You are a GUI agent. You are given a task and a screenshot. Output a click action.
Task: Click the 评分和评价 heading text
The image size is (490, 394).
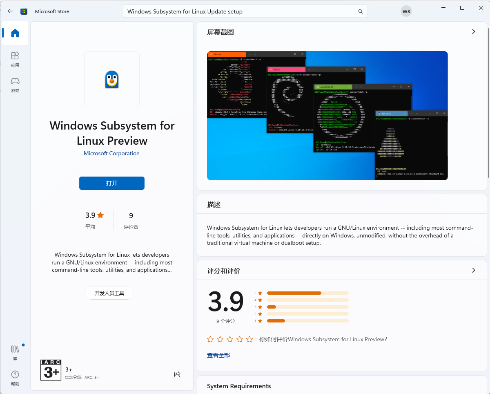pos(224,271)
